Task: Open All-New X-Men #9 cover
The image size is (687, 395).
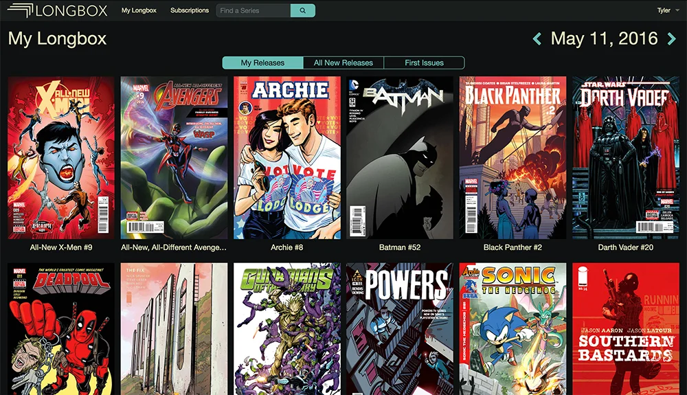Action: point(61,157)
